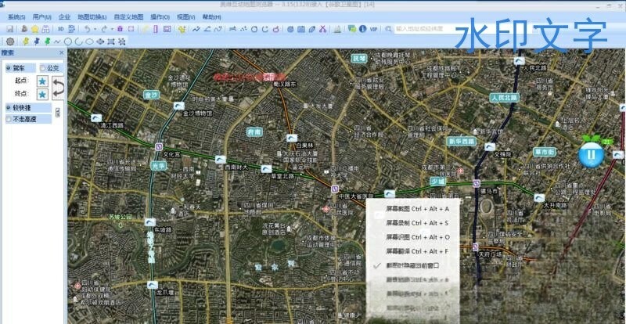
Task: Click the 起点 star picker button
Action: pyautogui.click(x=42, y=81)
